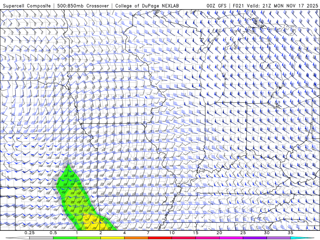The width and height of the screenshot is (320, 240).
Task: Click the "500:850mb Crossover" header label
Action: pyautogui.click(x=83, y=6)
